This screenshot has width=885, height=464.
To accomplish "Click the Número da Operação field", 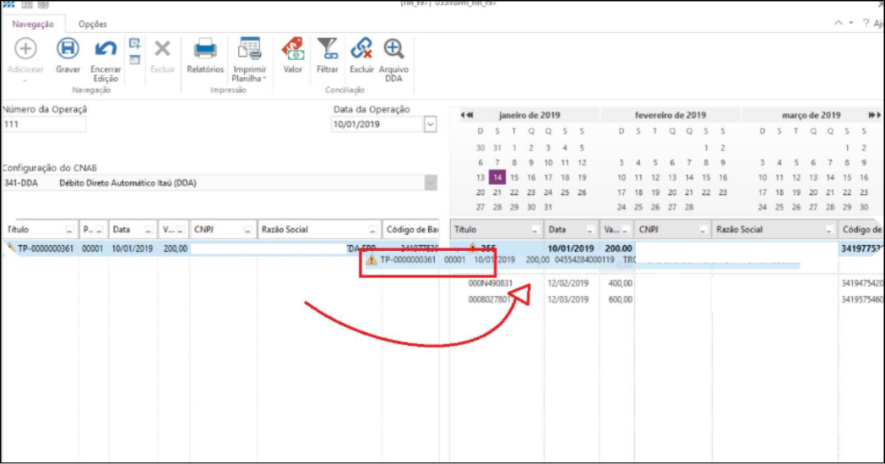I will [x=44, y=124].
